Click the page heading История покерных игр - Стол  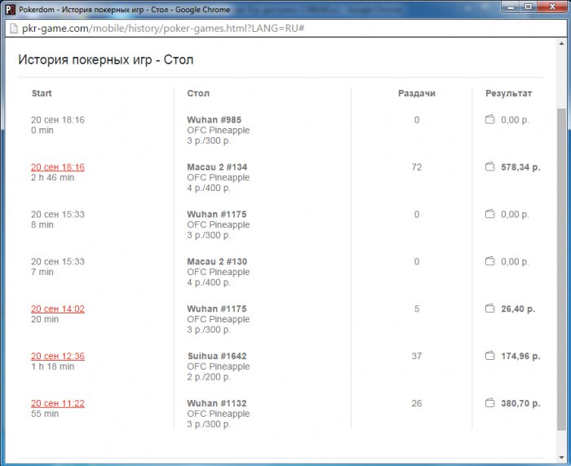point(105,60)
